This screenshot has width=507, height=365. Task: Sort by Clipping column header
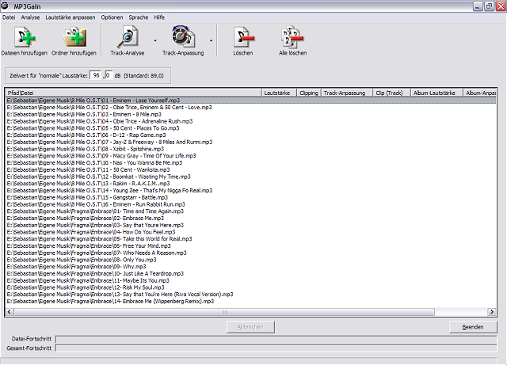[308, 93]
